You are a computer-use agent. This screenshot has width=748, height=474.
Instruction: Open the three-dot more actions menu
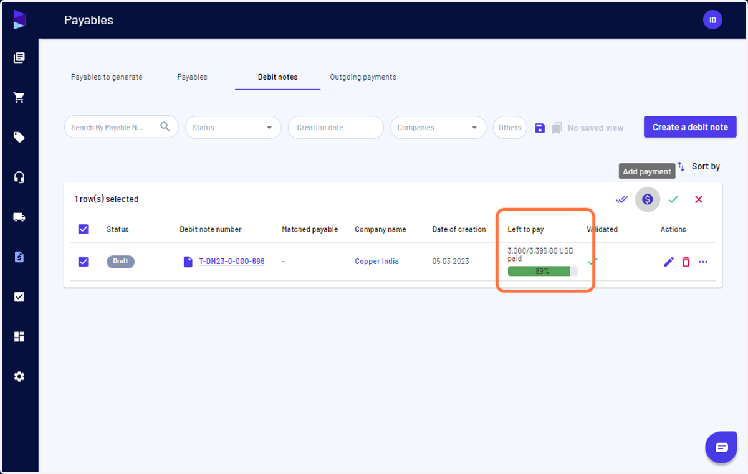(703, 262)
